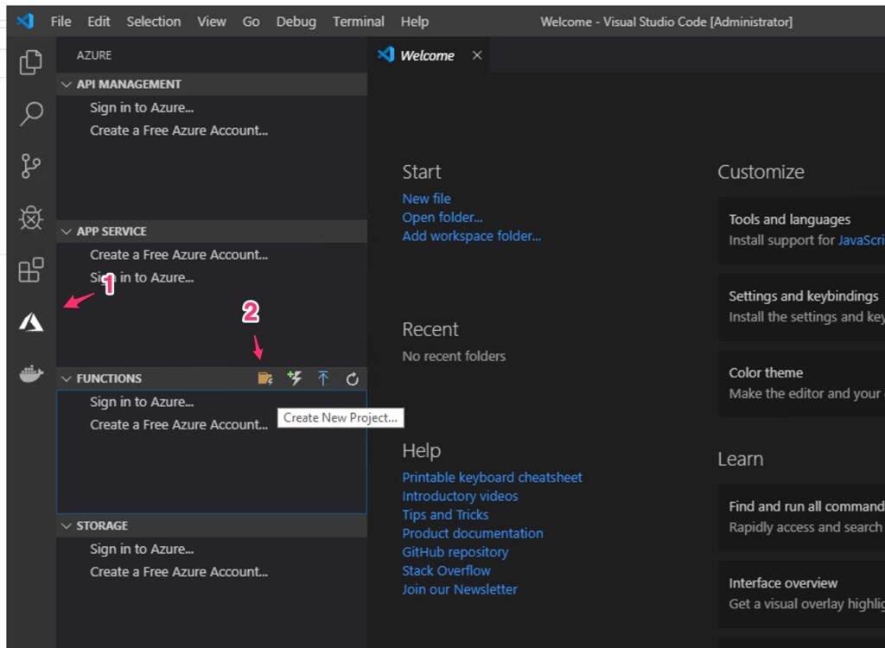The image size is (885, 648).
Task: Select the Azure icon in activity bar
Action: click(31, 322)
